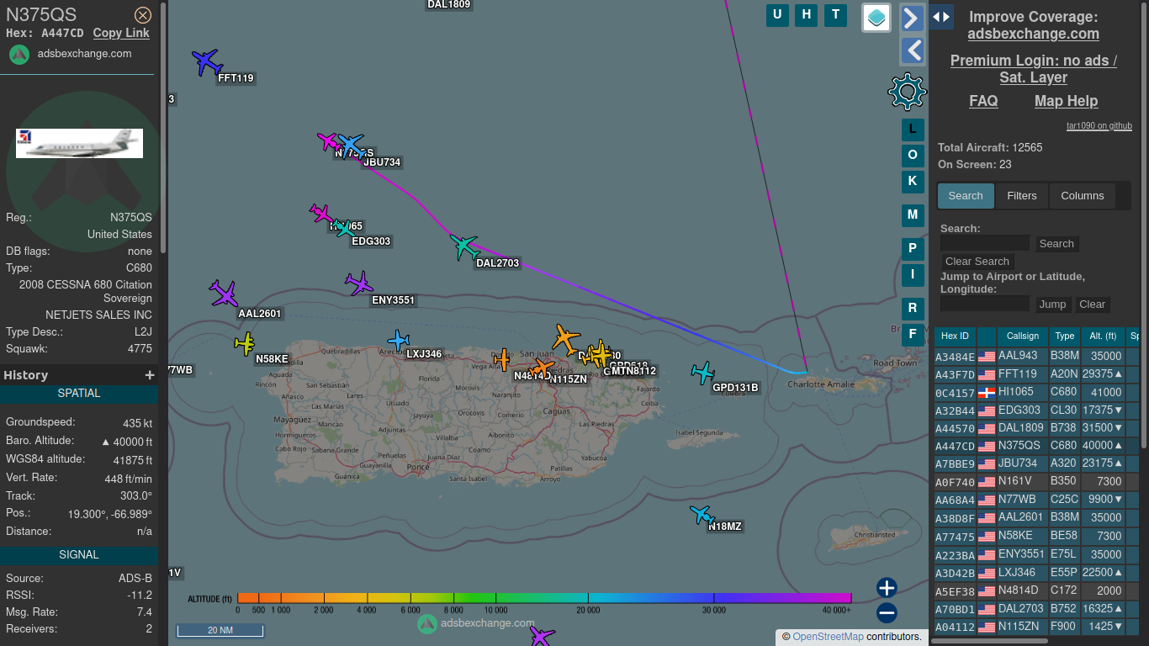
Task: Sort table by Callsign column
Action: pyautogui.click(x=1023, y=336)
